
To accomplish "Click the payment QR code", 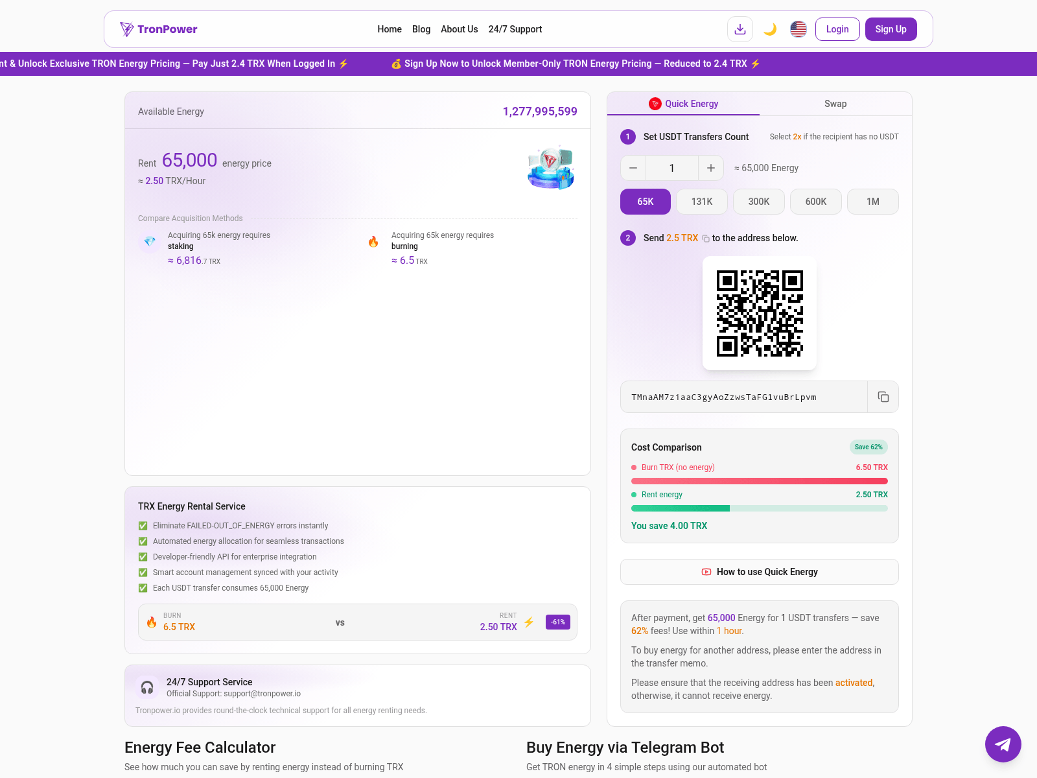I will click(760, 313).
